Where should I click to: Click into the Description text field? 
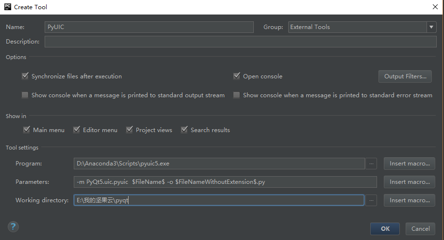(240, 42)
